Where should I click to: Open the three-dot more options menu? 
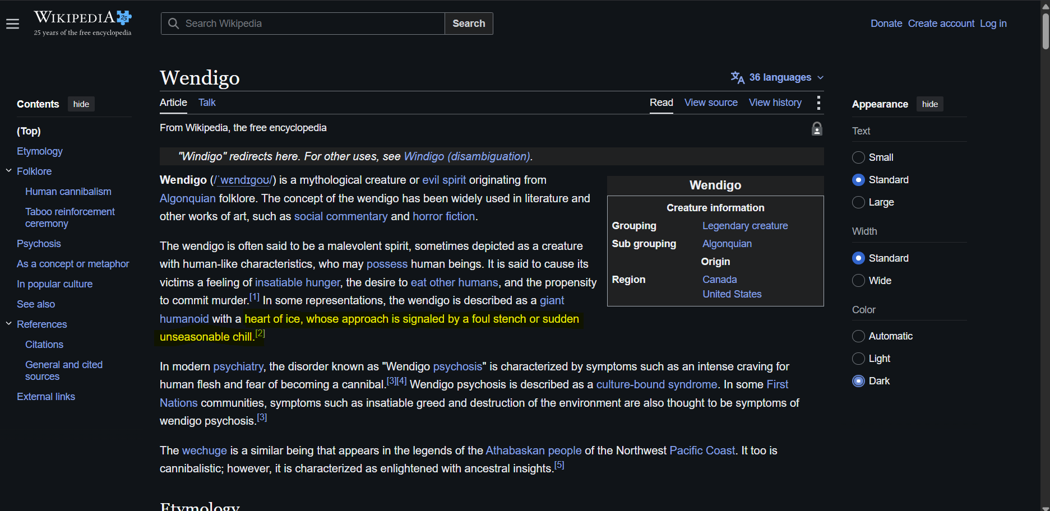tap(818, 103)
